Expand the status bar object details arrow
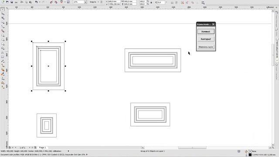The width and height of the screenshot is (279, 157). coord(68,151)
